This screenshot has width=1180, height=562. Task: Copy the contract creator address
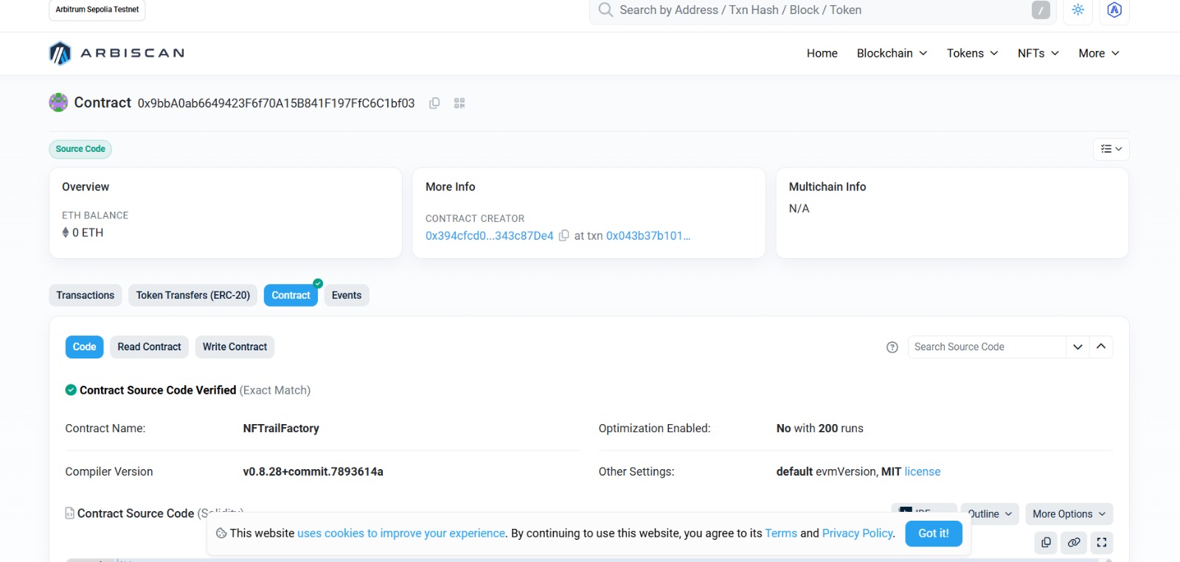(x=564, y=235)
